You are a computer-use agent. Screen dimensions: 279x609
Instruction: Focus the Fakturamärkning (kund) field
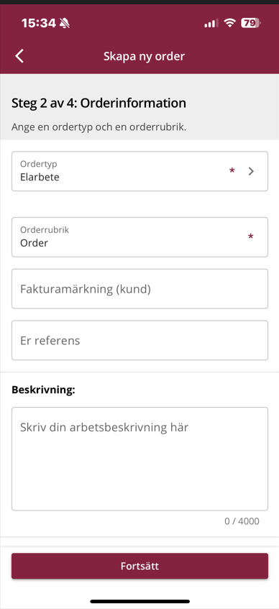point(140,289)
